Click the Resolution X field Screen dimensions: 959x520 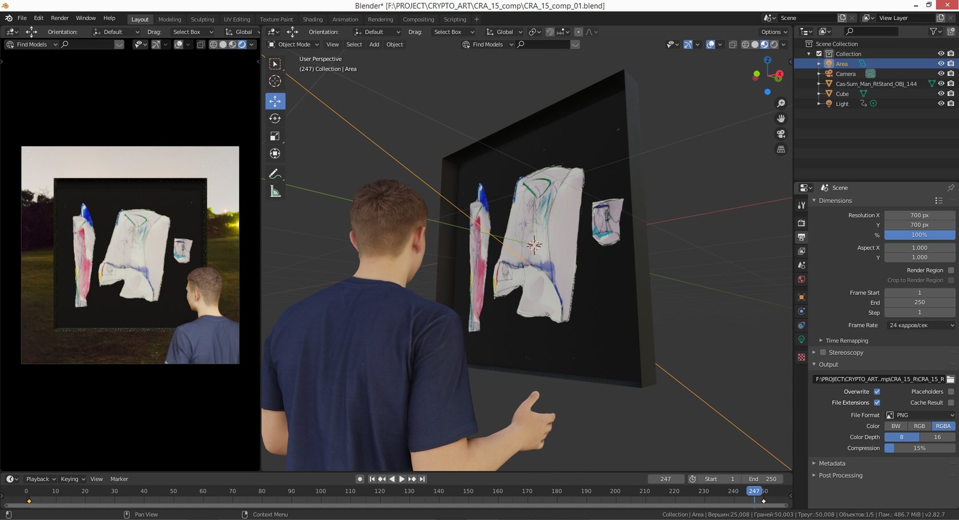pyautogui.click(x=919, y=215)
